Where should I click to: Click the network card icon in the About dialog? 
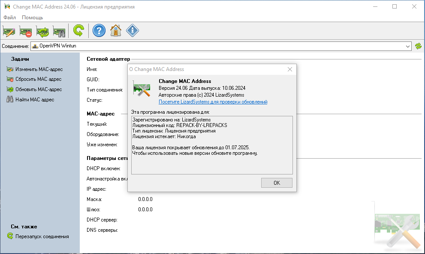(142, 89)
